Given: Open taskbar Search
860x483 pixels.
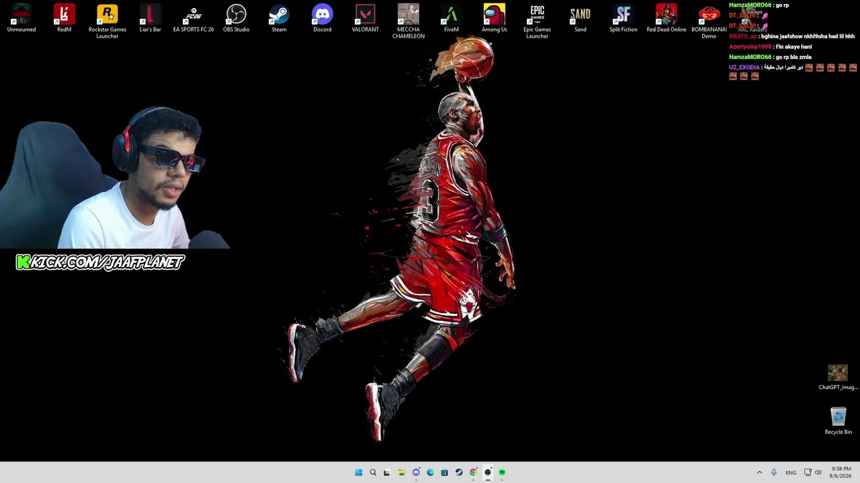Looking at the screenshot, I should (x=373, y=472).
